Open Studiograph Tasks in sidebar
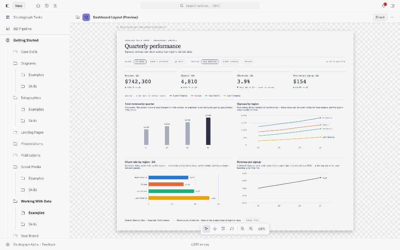The image size is (400, 250). 28,17
